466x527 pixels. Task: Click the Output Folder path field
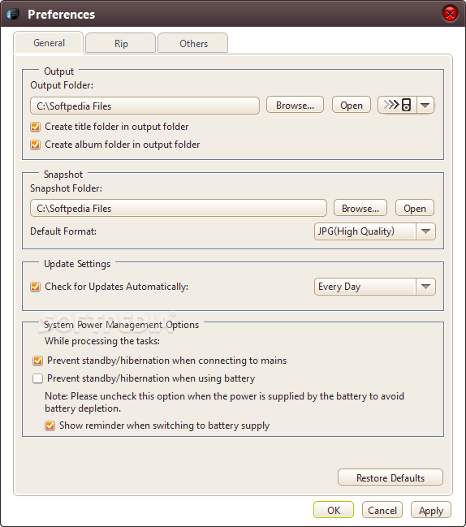[145, 106]
